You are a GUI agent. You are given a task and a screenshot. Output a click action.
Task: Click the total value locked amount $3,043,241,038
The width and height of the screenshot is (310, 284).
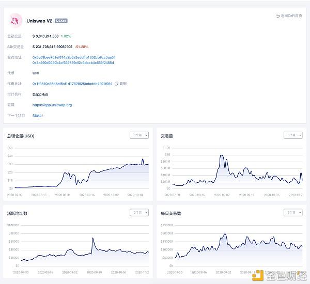click(x=45, y=36)
